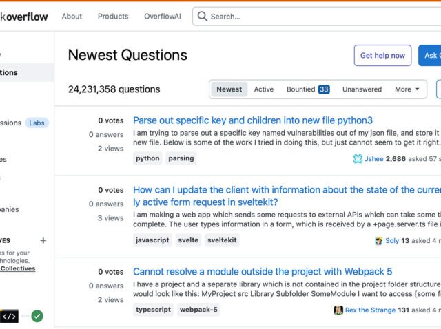Viewport: 441px width, 329px height.
Task: Expand the More filter dropdown
Action: click(407, 89)
